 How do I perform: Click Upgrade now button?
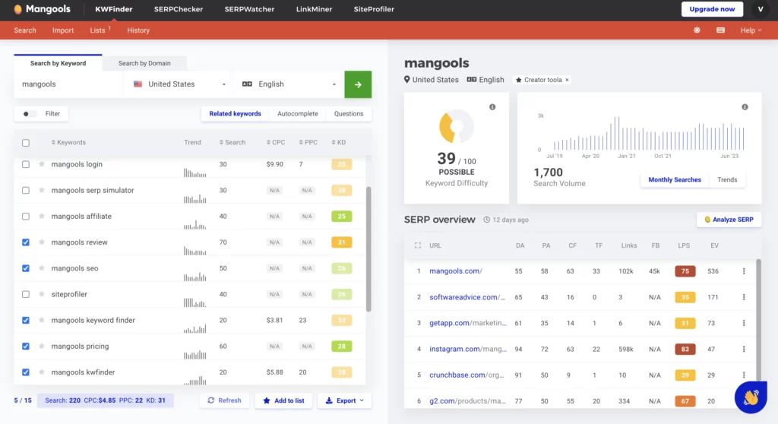(x=712, y=9)
